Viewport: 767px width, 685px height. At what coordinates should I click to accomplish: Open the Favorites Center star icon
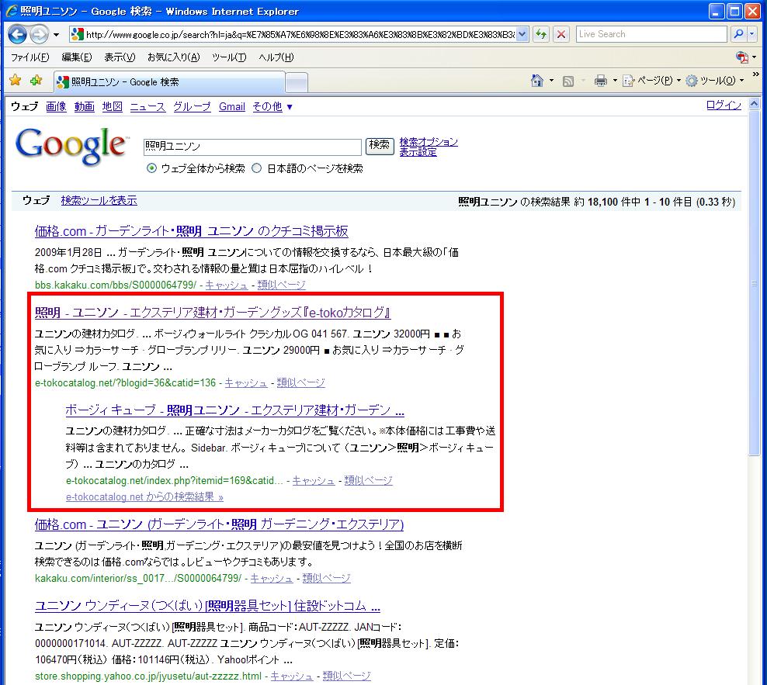(x=15, y=81)
